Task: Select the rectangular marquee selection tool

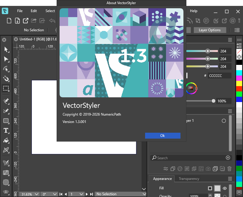Action: [x=6, y=88]
